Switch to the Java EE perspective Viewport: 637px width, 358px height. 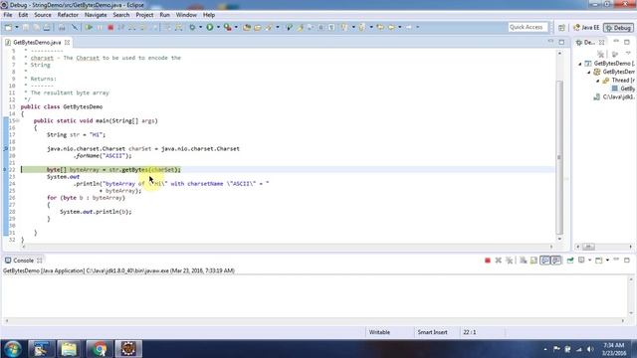[586, 28]
